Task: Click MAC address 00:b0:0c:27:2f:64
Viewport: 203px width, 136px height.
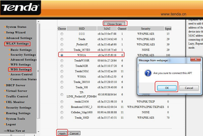Action: [107, 60]
